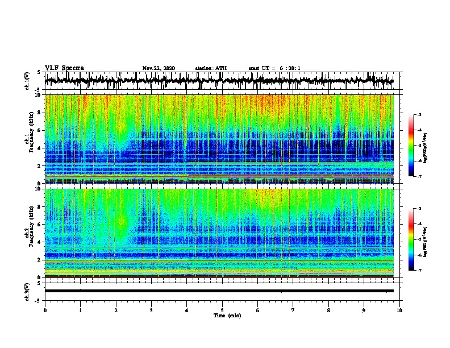Click the ch.2 color scale bar
The width and height of the screenshot is (450, 348).
[x=411, y=239]
